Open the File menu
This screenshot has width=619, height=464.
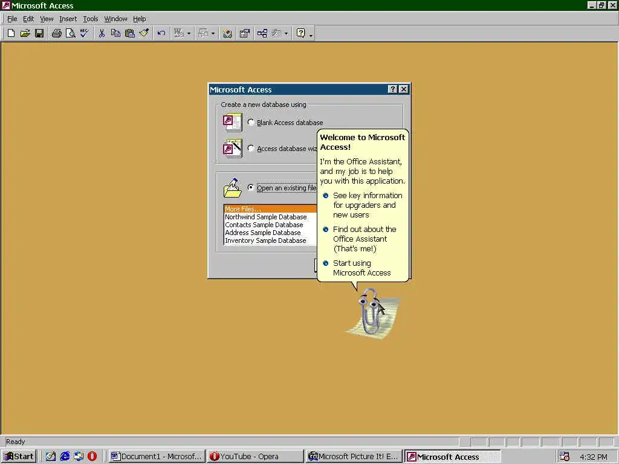12,19
